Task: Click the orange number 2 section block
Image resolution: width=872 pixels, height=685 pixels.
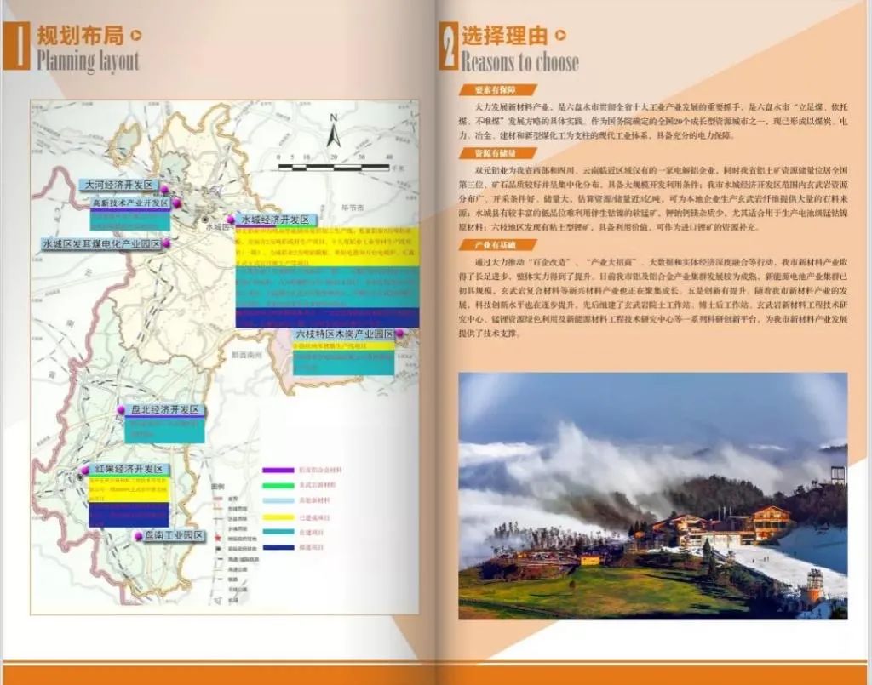Action: click(448, 46)
